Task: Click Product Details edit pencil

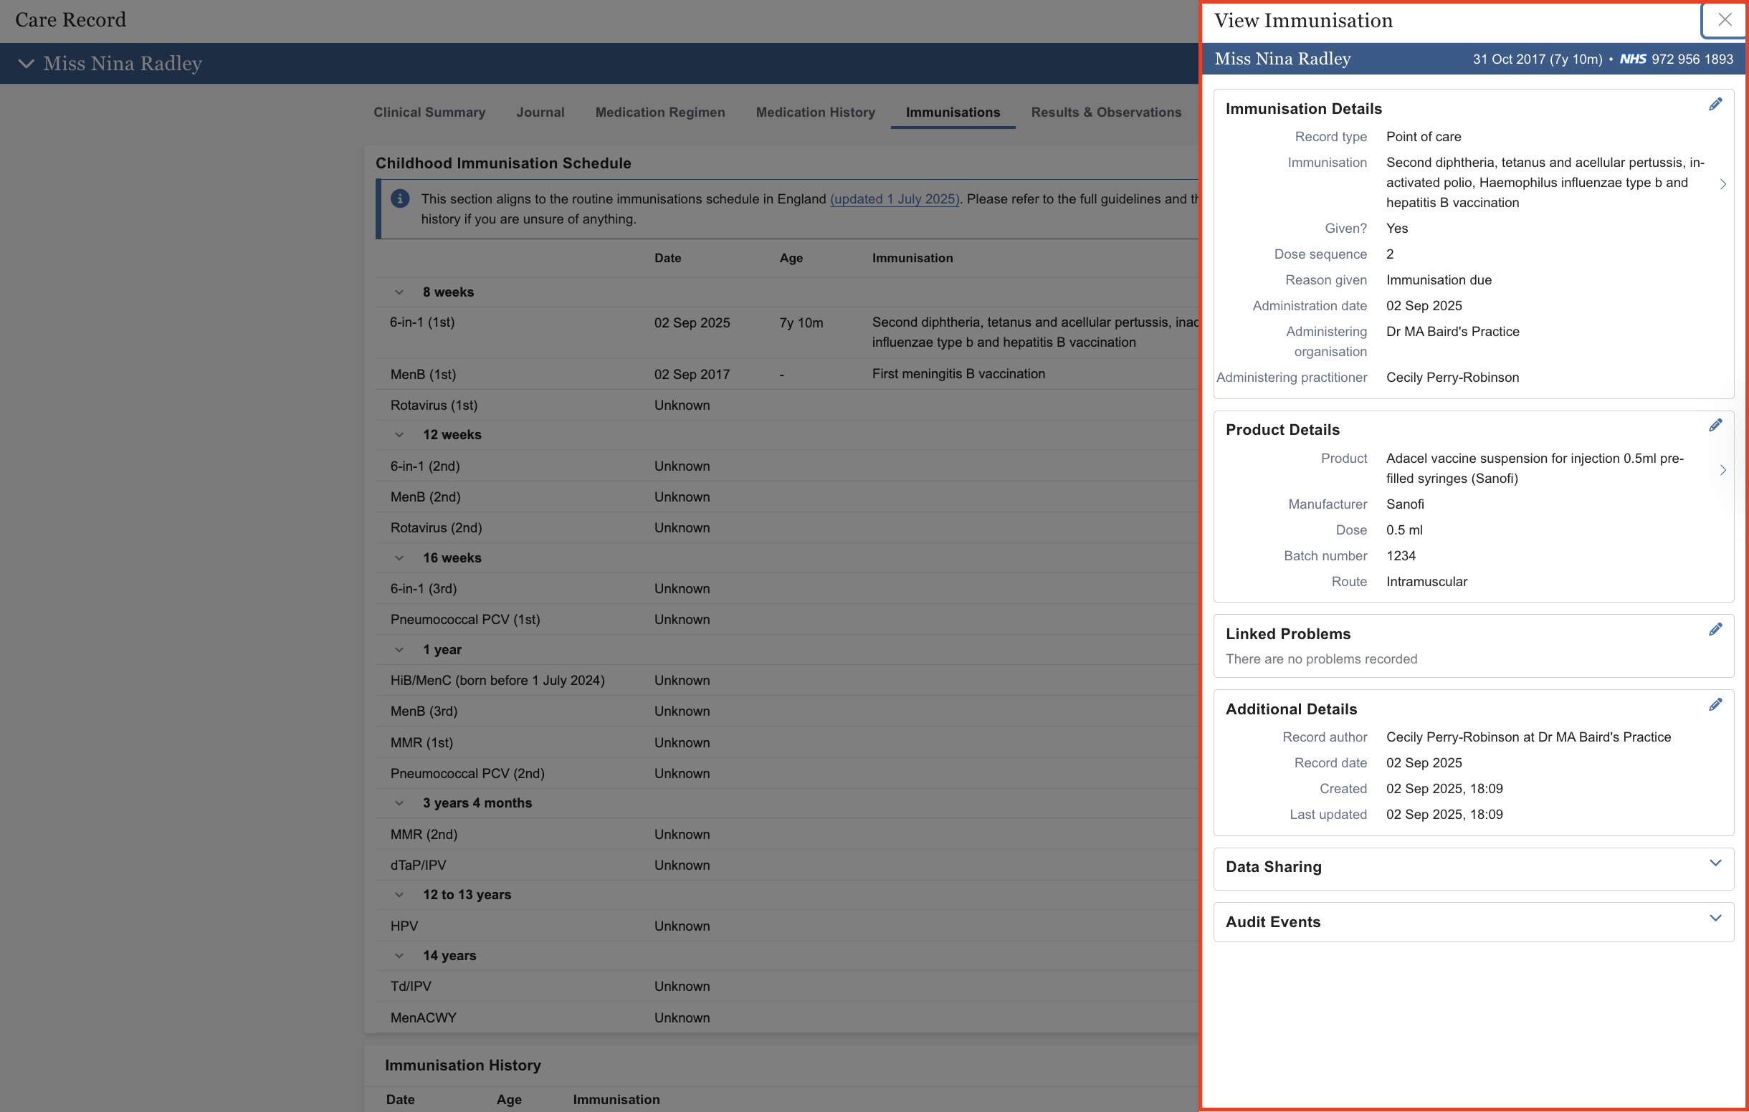Action: (x=1715, y=426)
